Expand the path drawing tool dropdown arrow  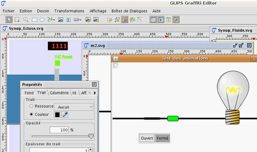tap(54, 20)
